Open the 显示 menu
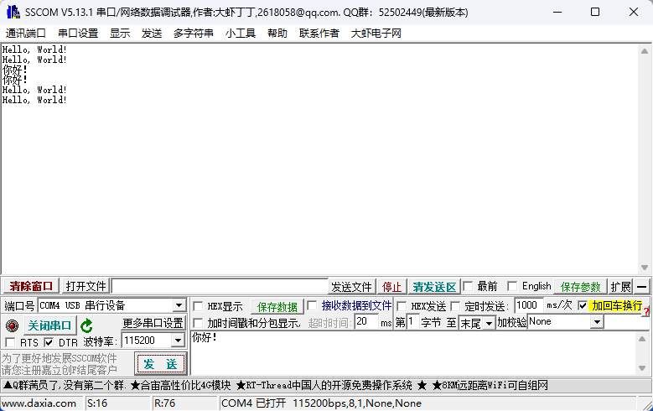 [120, 34]
